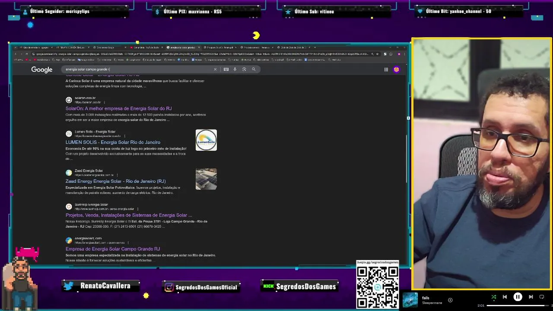Click the livepix QR code

pos(378,286)
